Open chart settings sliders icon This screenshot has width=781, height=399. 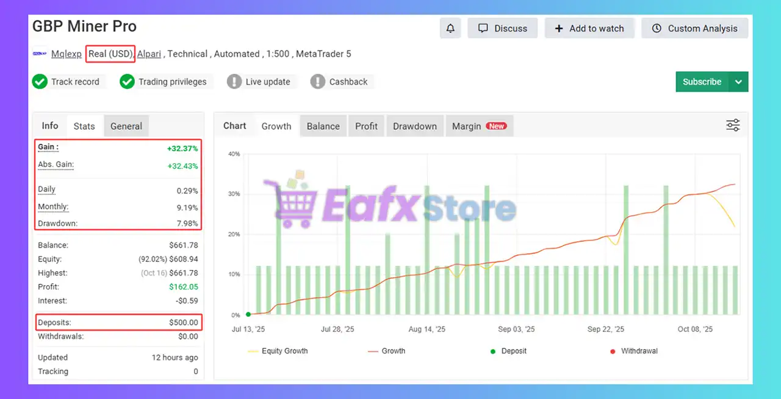pyautogui.click(x=733, y=125)
